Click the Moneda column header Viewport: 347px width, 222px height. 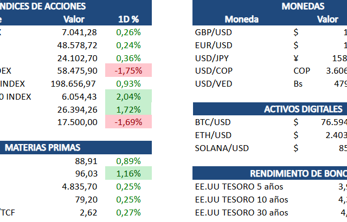[x=242, y=19]
